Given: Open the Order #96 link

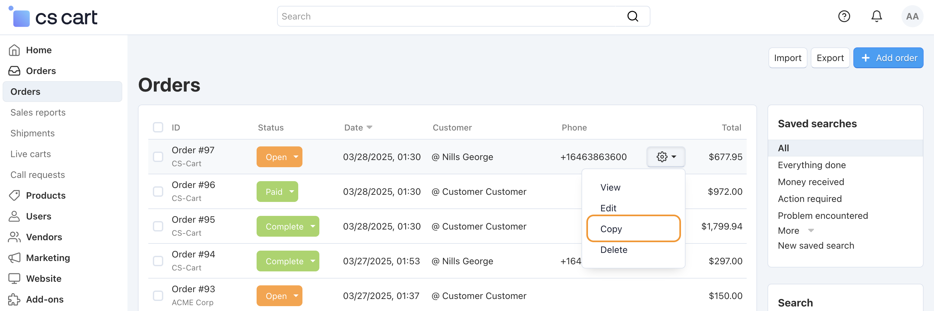Looking at the screenshot, I should click(193, 185).
